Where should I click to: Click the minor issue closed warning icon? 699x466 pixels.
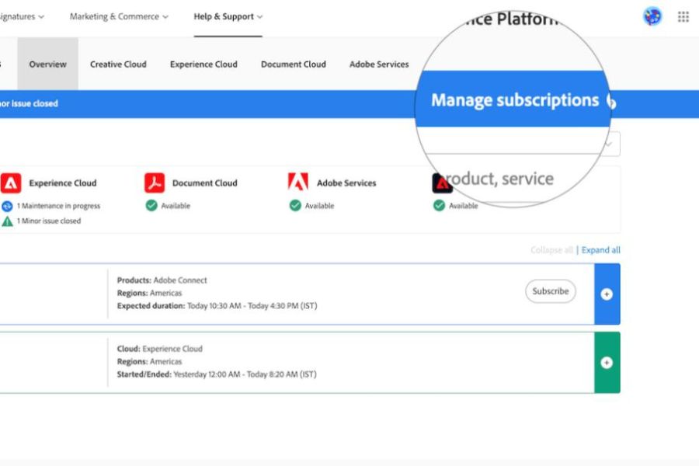pos(7,221)
